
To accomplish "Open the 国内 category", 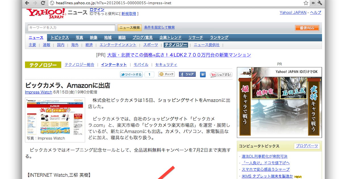I will [61, 45].
